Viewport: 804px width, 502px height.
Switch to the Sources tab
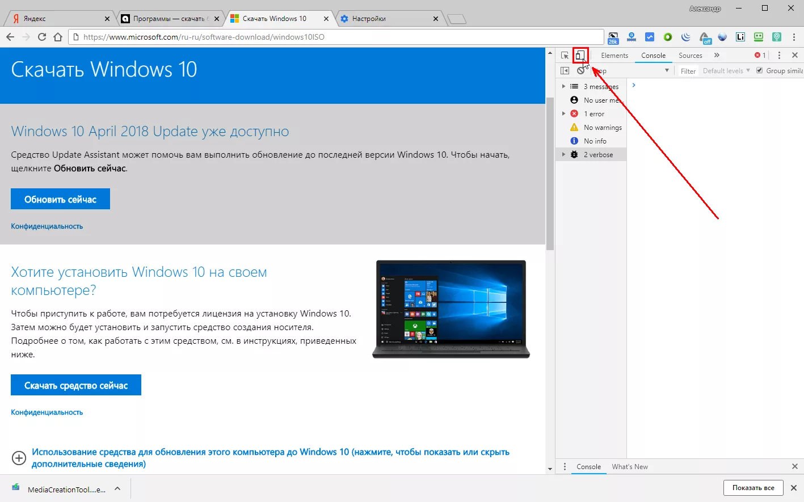click(691, 55)
